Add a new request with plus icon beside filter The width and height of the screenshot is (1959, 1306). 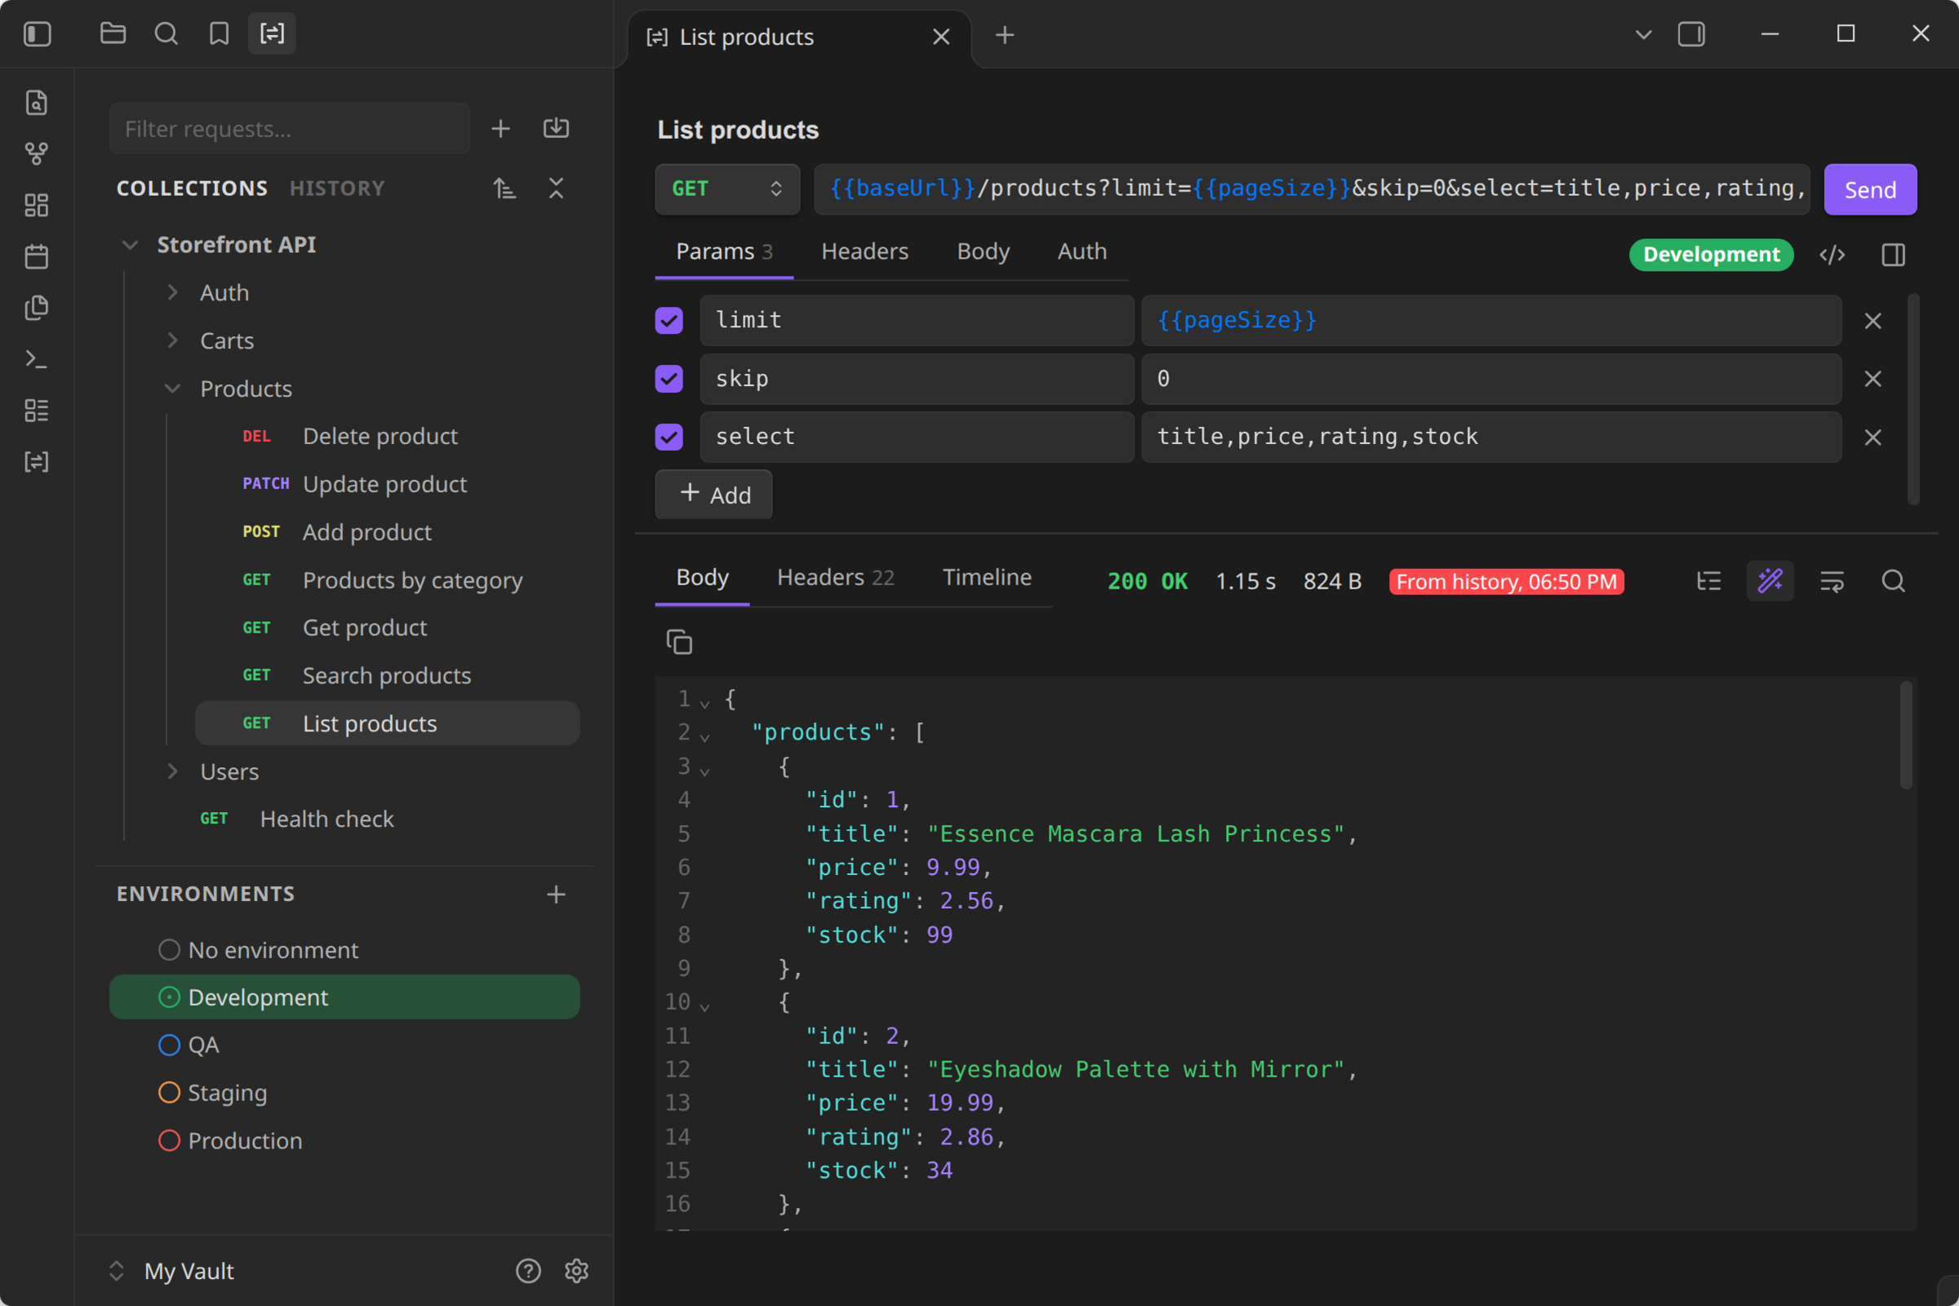point(500,128)
